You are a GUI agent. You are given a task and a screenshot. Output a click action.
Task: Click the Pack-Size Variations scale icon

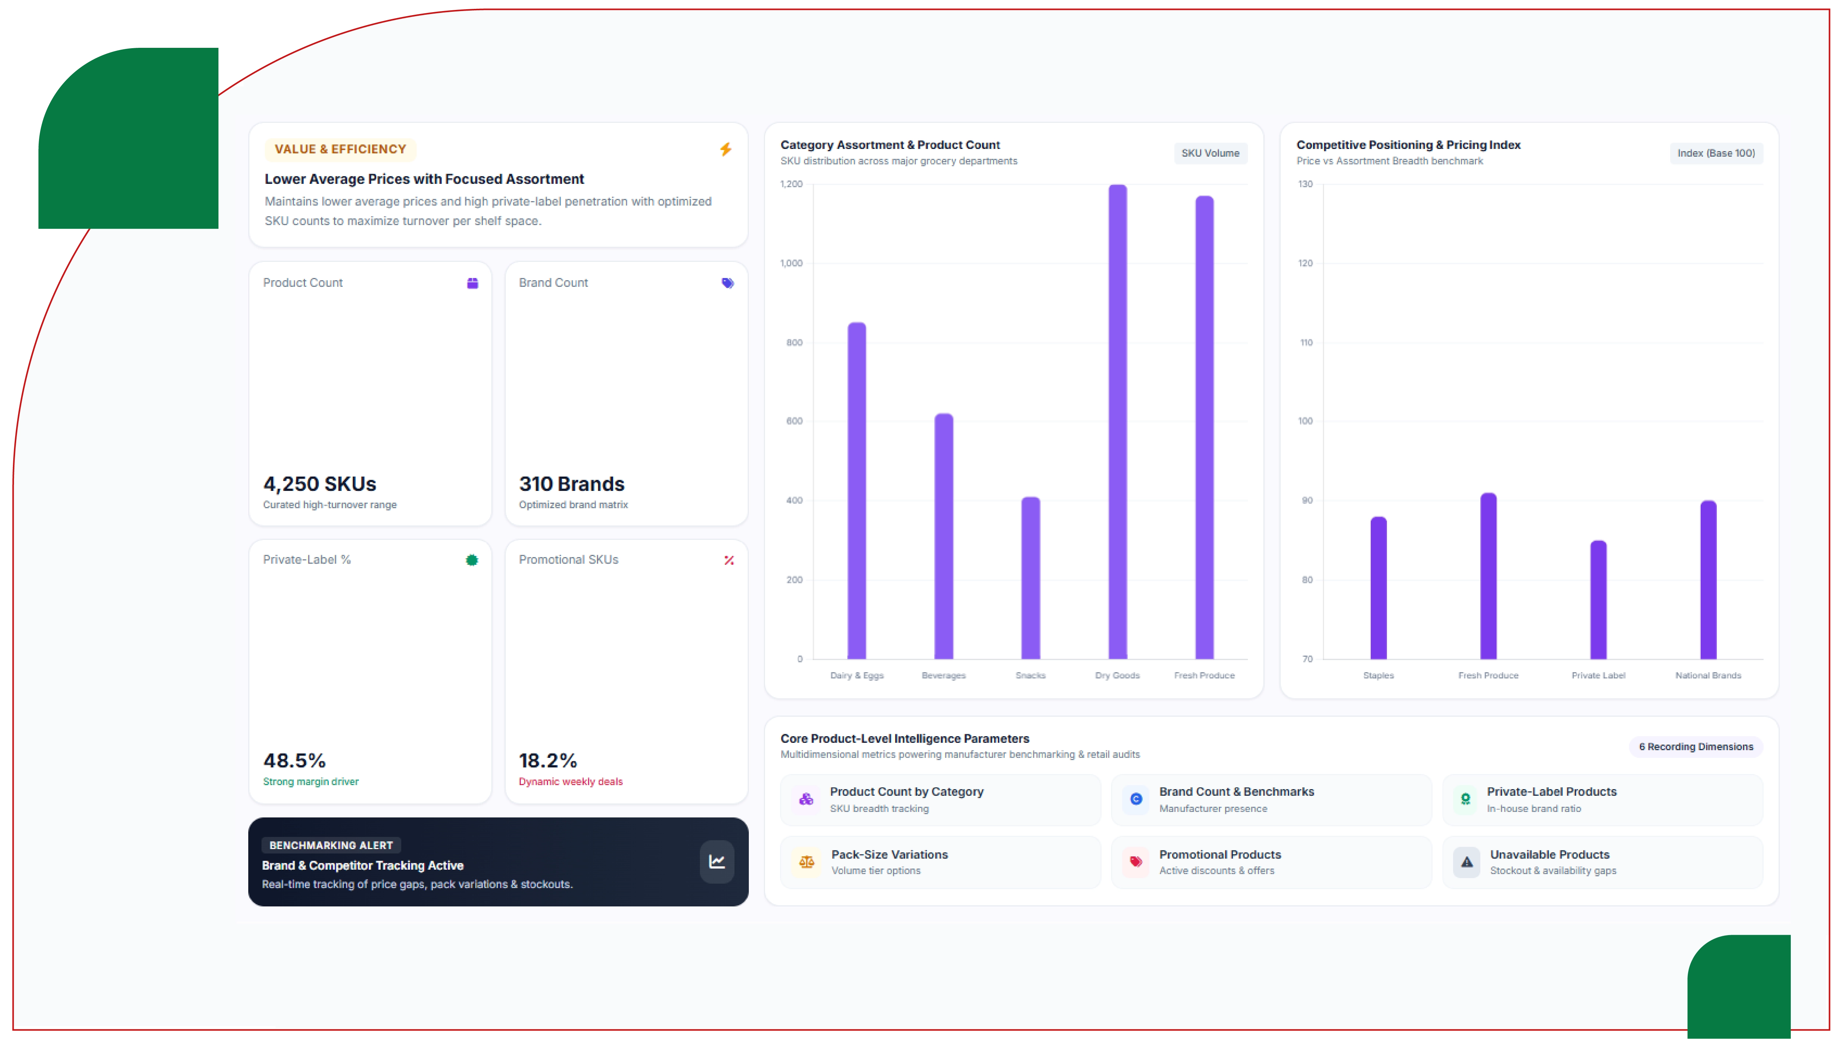coord(806,862)
